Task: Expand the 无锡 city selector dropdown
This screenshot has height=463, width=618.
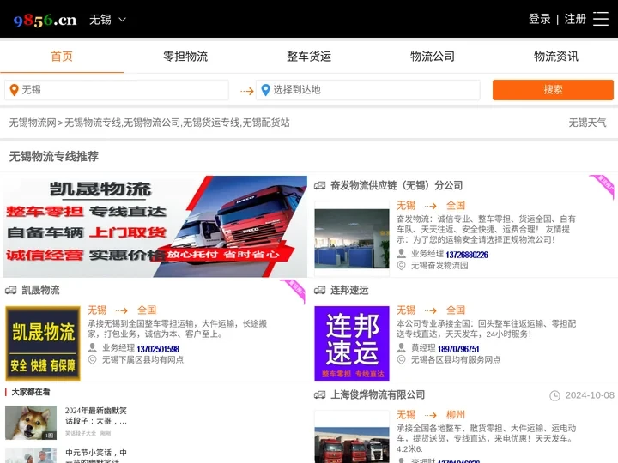Action: tap(107, 19)
